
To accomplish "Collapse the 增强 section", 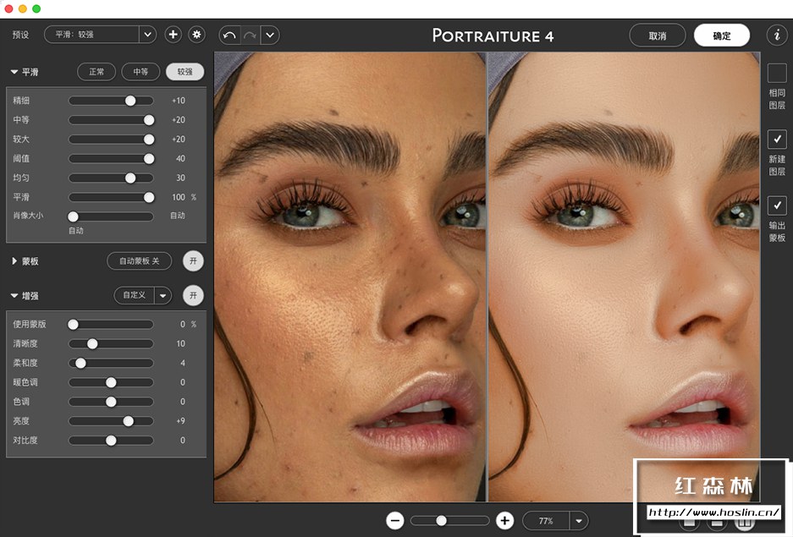I will coord(14,295).
